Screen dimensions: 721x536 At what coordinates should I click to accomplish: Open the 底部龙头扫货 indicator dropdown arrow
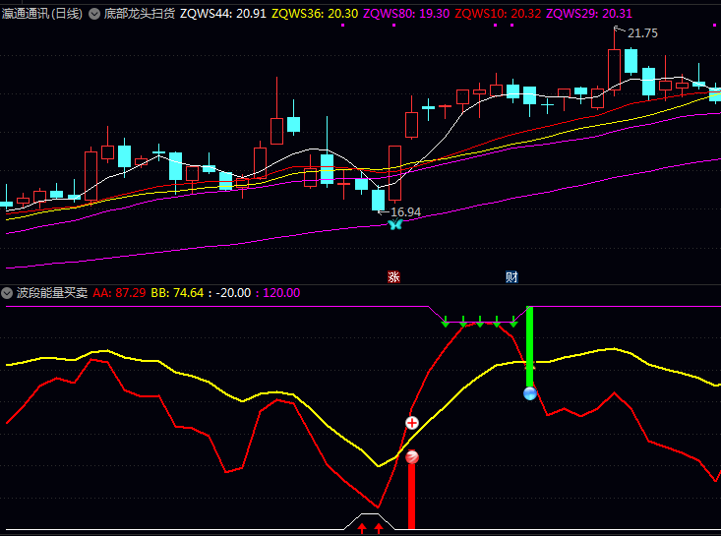pos(94,14)
